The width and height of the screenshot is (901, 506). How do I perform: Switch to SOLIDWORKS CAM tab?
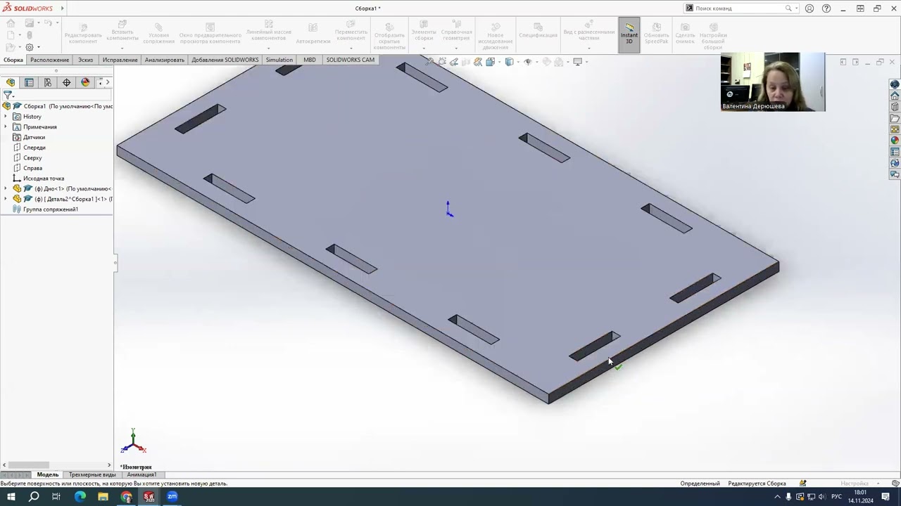(350, 60)
